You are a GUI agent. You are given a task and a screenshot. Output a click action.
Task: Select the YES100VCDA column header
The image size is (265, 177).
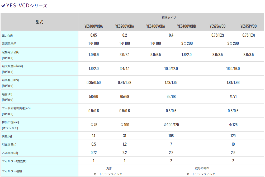pyautogui.click(x=94, y=26)
